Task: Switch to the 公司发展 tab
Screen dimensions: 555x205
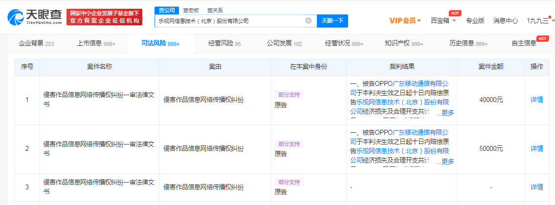Action: [284, 44]
